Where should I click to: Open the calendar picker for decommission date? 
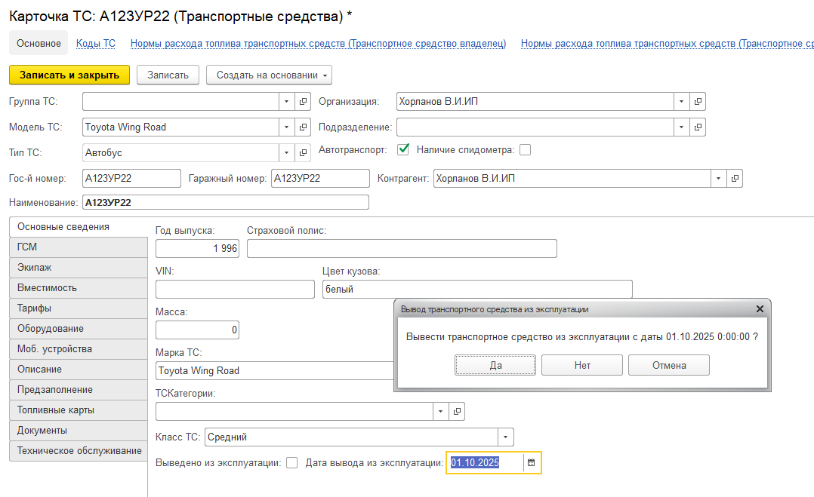point(531,462)
